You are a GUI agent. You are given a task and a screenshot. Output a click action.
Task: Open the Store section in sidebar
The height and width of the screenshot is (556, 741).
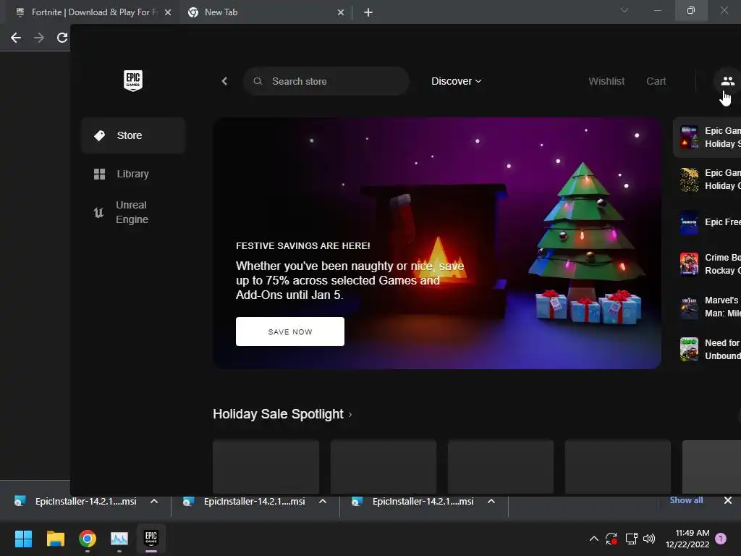133,135
